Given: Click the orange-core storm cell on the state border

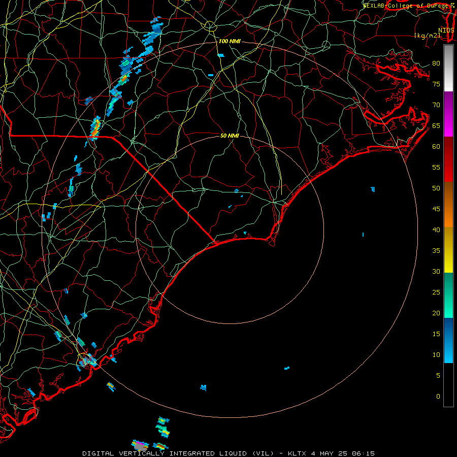Looking at the screenshot, I should click(95, 127).
